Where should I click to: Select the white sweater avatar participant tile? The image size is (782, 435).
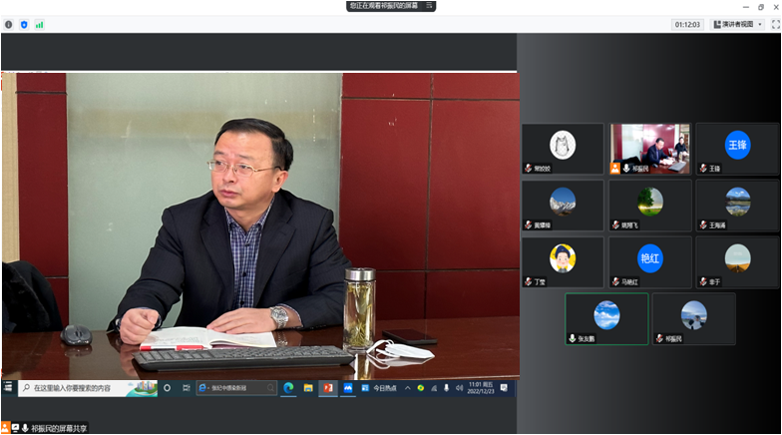click(563, 149)
